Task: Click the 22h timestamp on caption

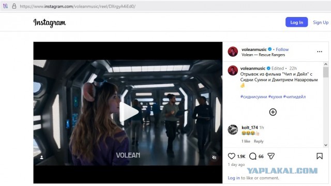Action: [293, 69]
